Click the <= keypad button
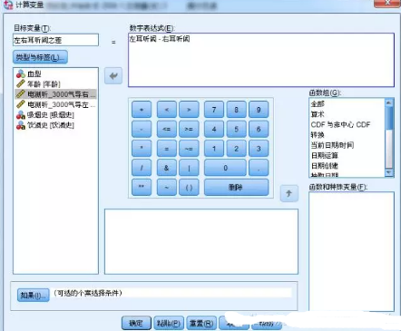 (167, 129)
